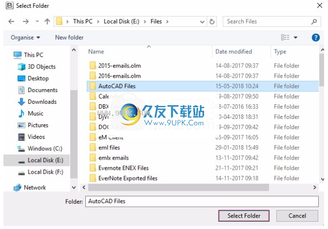Open Music in the sidebar
Image resolution: width=328 pixels, height=229 pixels.
pos(30,114)
